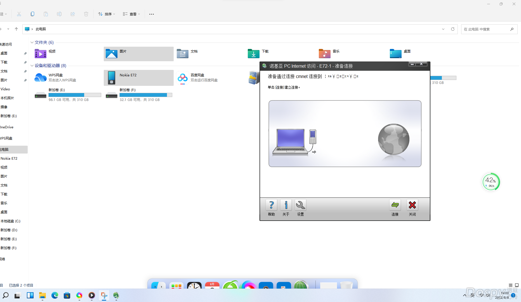Image resolution: width=521 pixels, height=302 pixels.
Task: Select the Documents folder icon
Action: pos(183,53)
